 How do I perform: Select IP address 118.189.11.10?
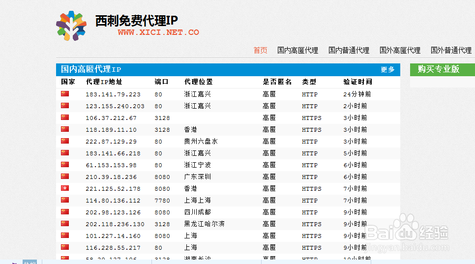(x=111, y=130)
